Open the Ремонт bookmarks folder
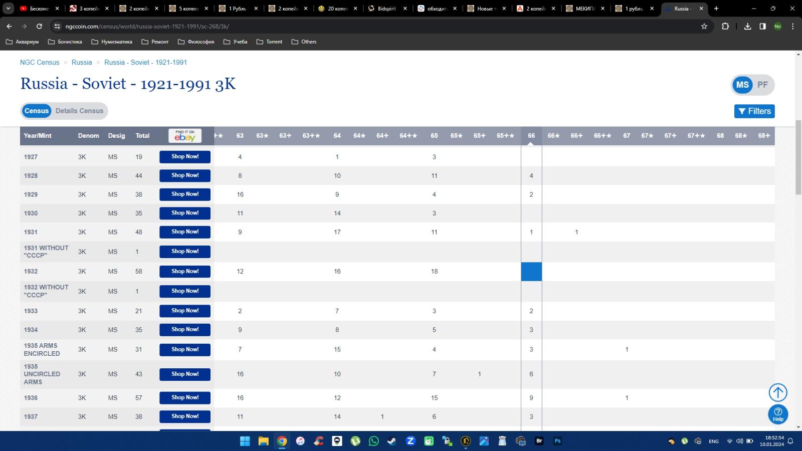This screenshot has width=802, height=451. coord(155,42)
